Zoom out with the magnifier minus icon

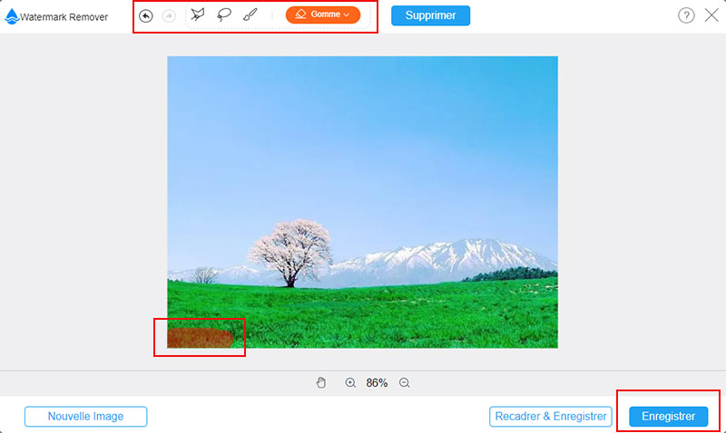coord(405,383)
